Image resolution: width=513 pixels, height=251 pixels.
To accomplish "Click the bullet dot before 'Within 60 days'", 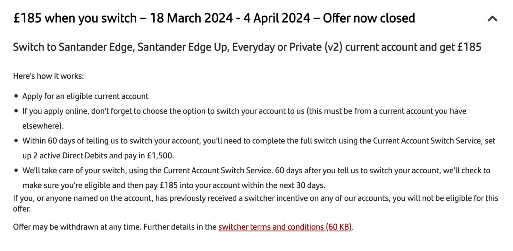I will [16, 141].
